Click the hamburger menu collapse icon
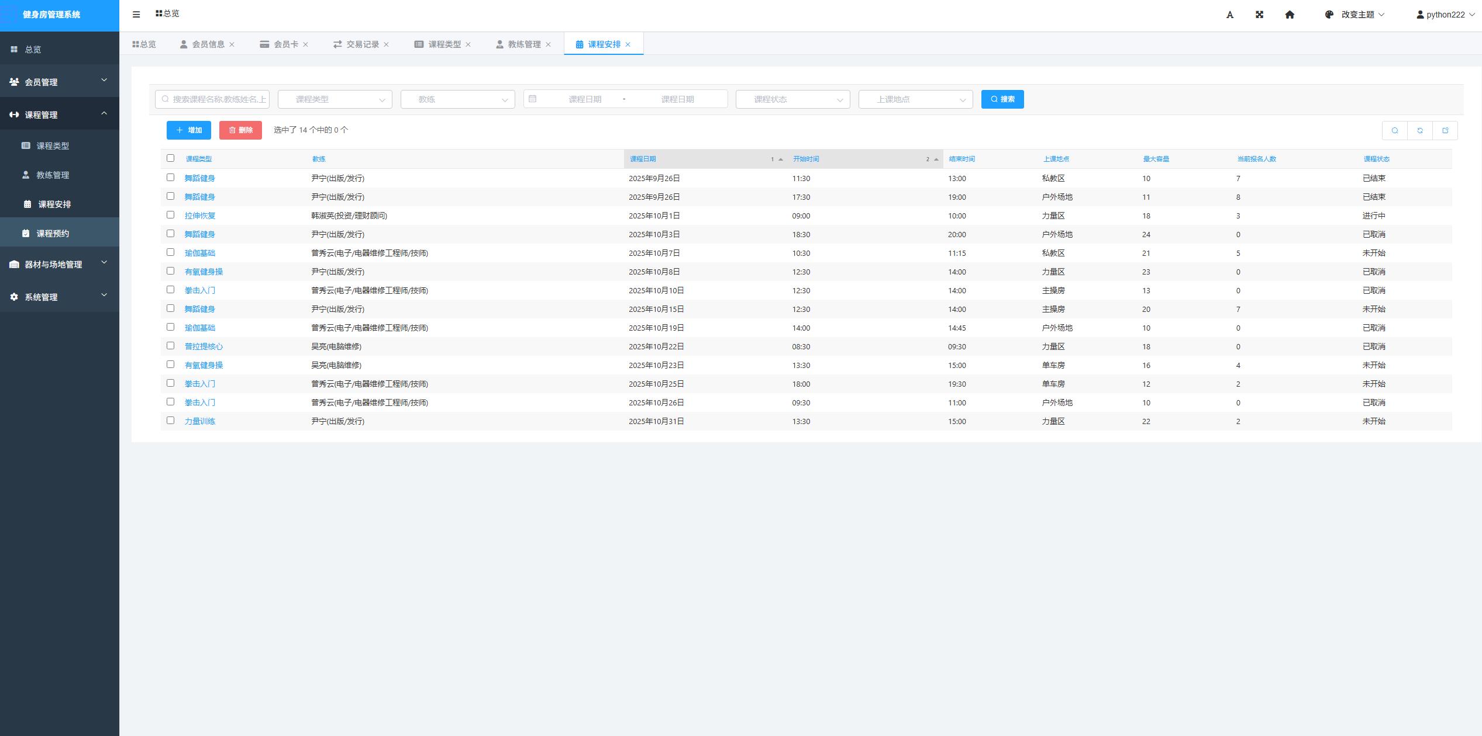Image resolution: width=1482 pixels, height=736 pixels. tap(136, 15)
